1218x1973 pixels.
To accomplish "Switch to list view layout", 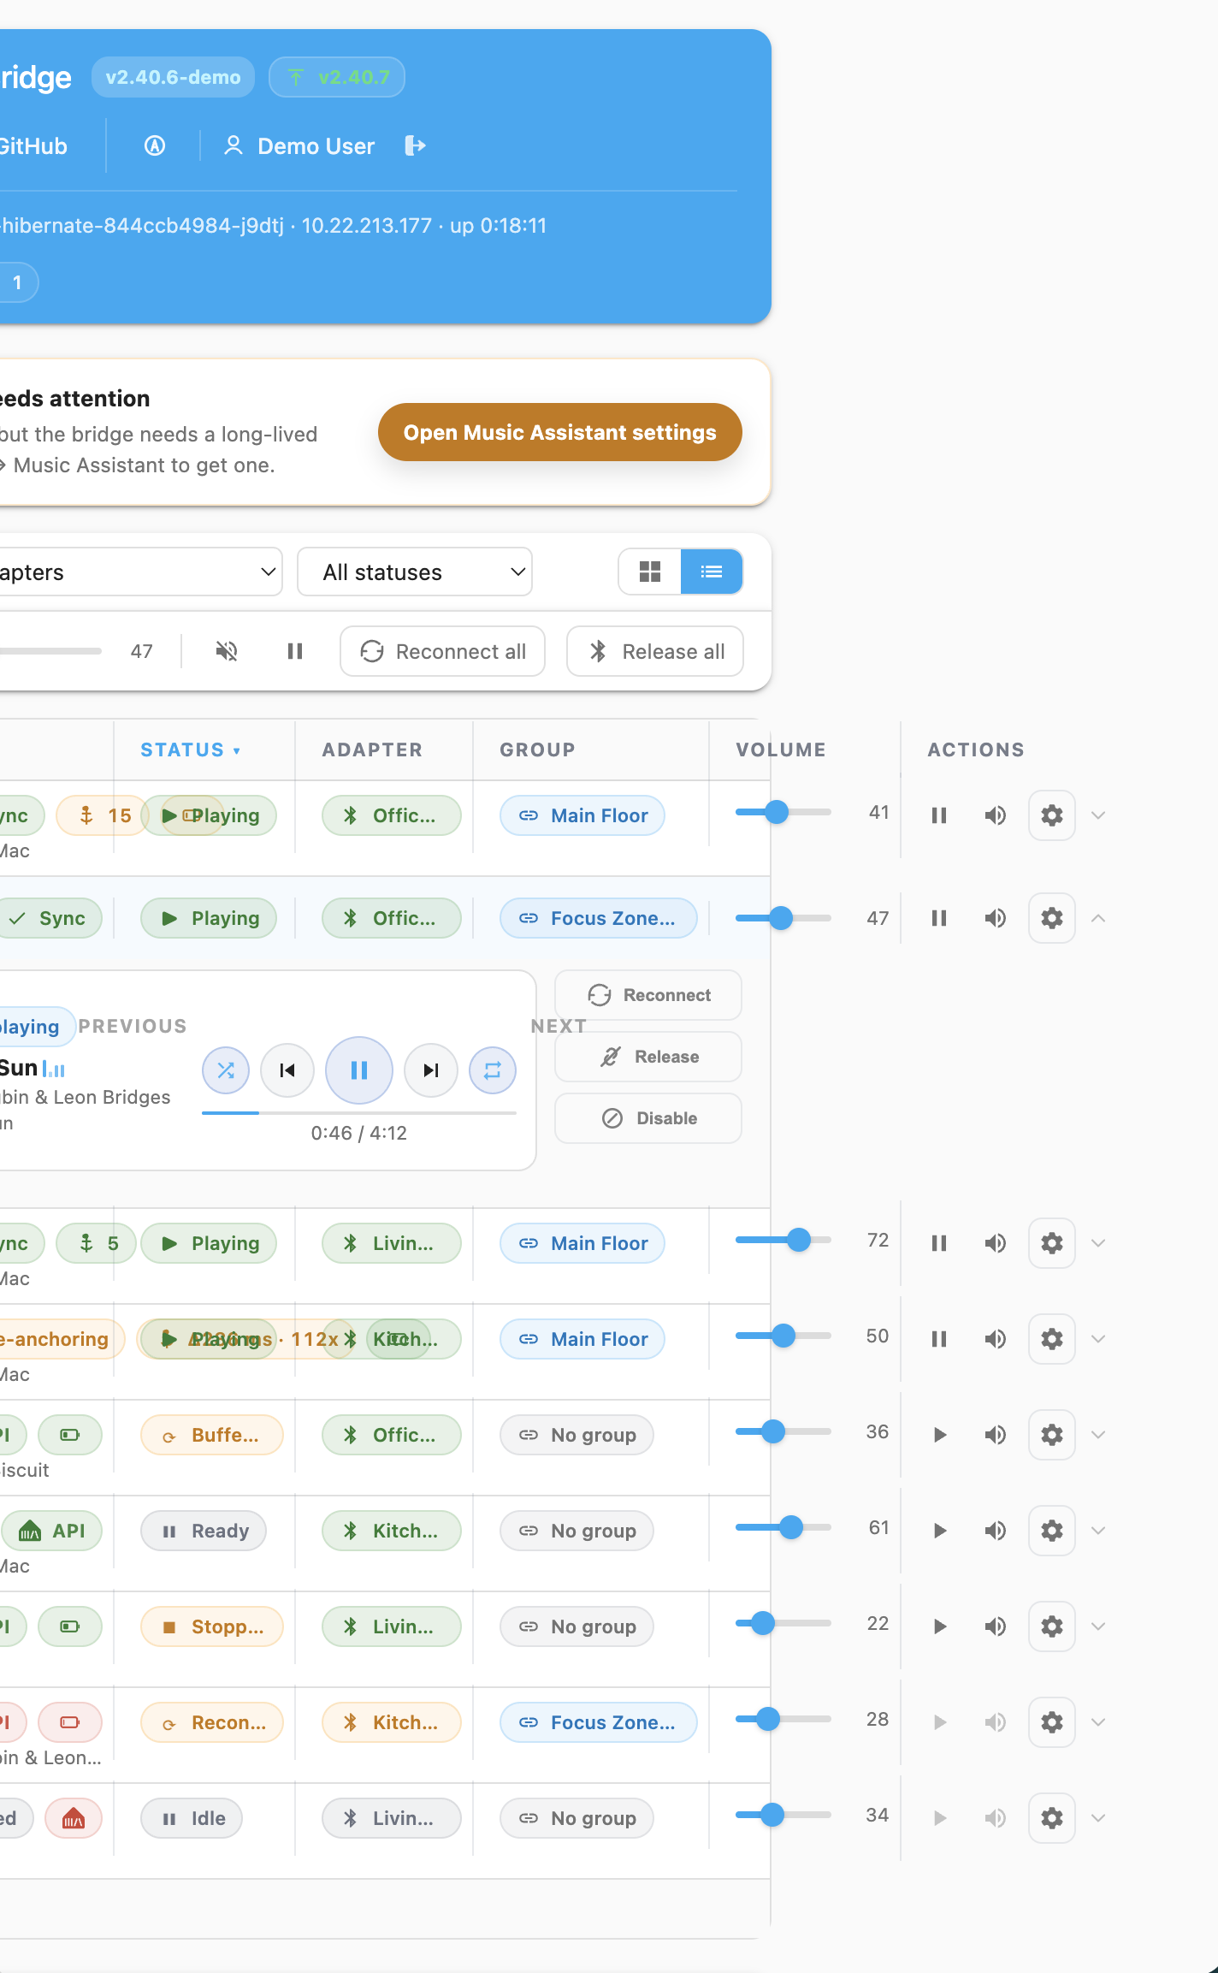I will point(712,572).
